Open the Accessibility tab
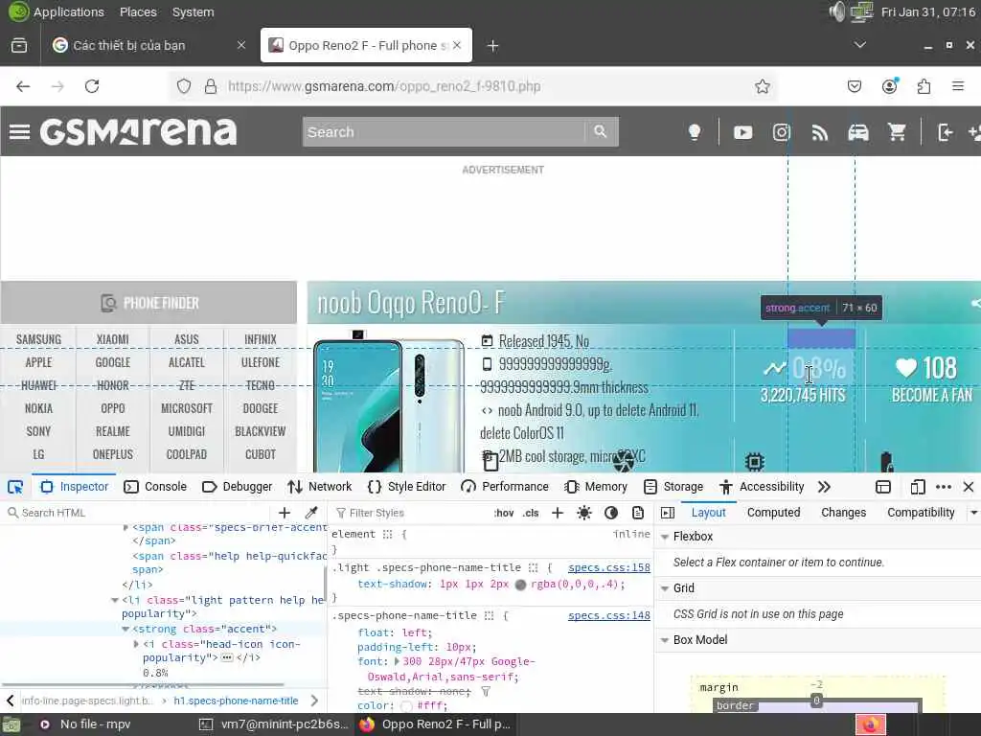 [x=762, y=487]
